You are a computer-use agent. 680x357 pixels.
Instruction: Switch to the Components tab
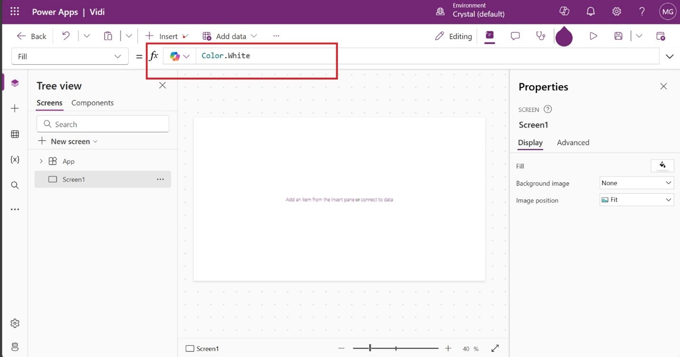[x=92, y=103]
